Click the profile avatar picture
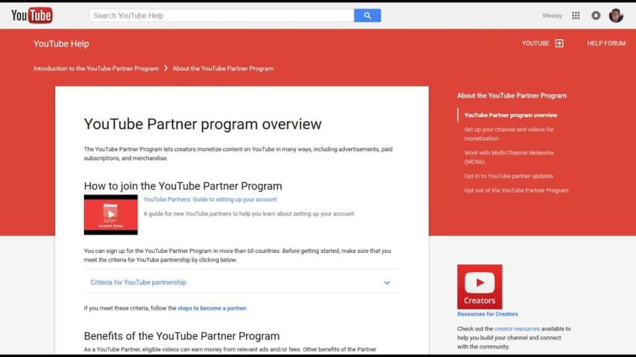Screen dimensions: 636x357 (x=615, y=15)
